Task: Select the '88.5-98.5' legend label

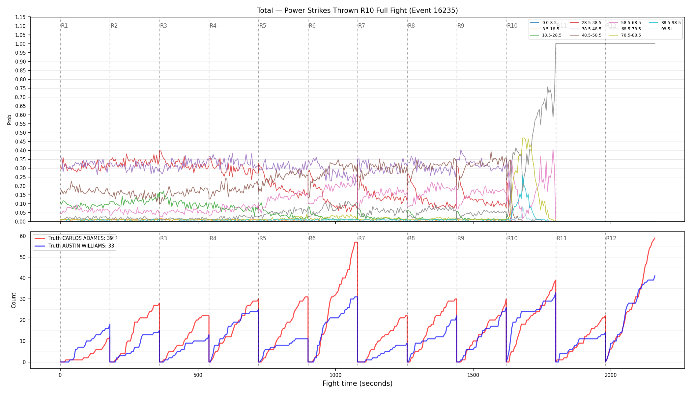Action: tap(671, 23)
